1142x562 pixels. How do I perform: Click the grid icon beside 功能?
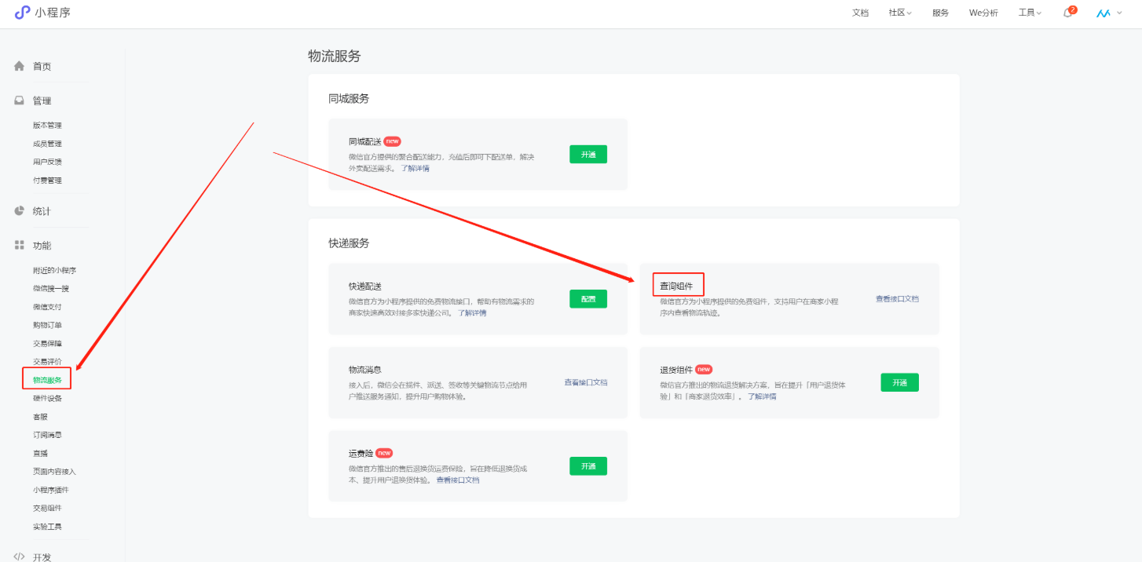(20, 245)
